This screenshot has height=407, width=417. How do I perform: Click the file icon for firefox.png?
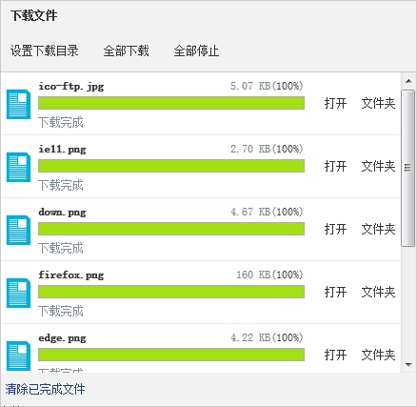pos(18,293)
